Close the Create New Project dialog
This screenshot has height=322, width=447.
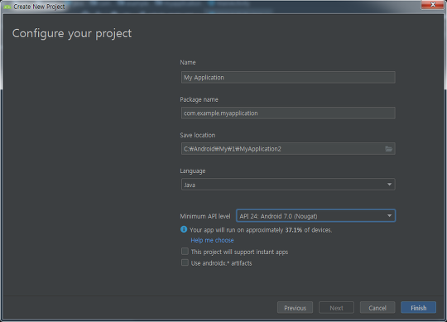pos(433,5)
